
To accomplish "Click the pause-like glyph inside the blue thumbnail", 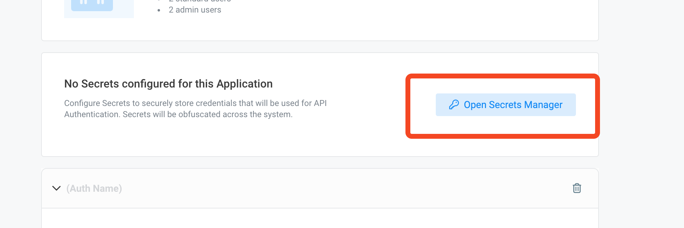I will (92, 2).
